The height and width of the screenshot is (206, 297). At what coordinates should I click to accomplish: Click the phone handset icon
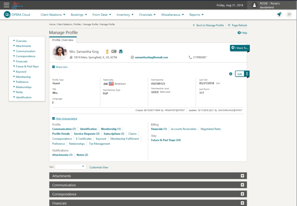pos(190,57)
